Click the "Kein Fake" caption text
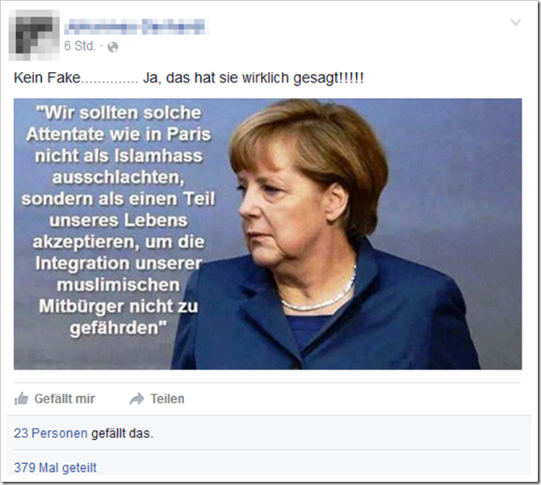 click(47, 78)
